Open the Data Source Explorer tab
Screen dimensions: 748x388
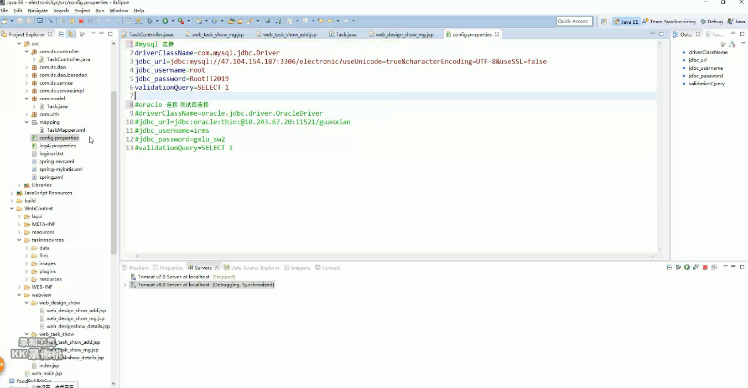coord(252,267)
